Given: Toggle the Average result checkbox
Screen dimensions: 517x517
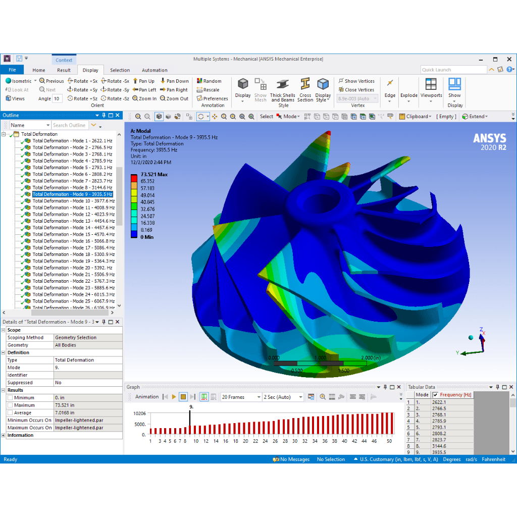Looking at the screenshot, I should click(x=10, y=413).
